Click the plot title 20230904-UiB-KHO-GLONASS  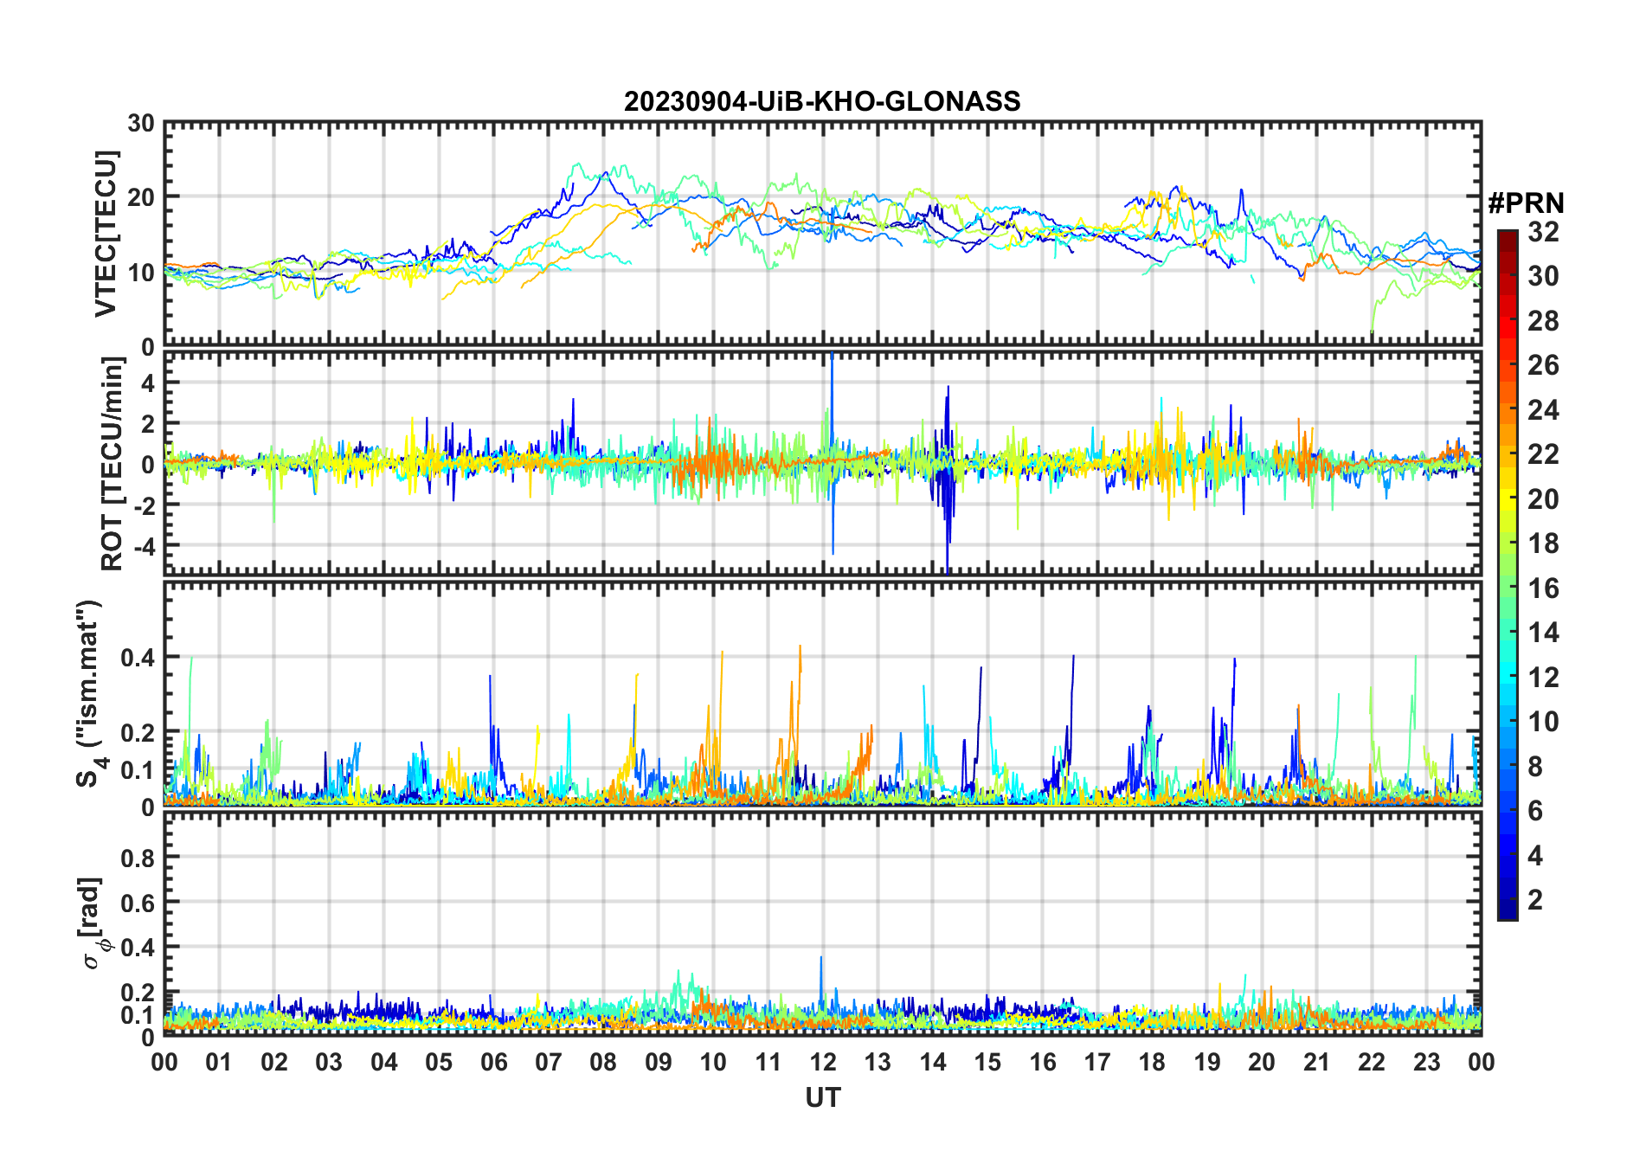click(822, 102)
